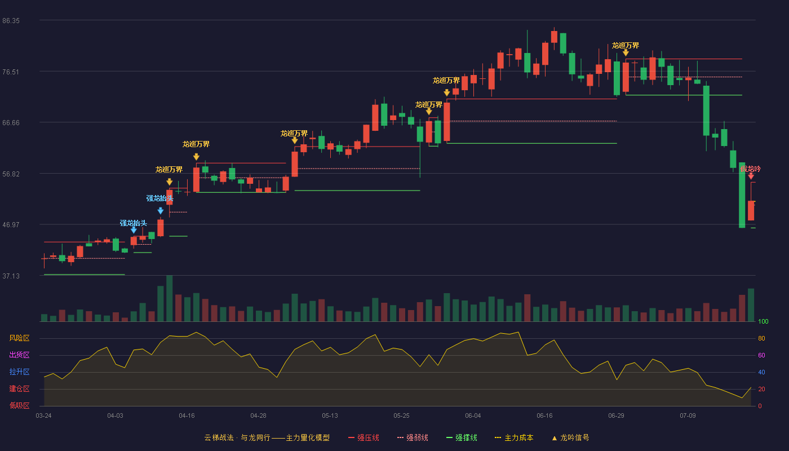The image size is (789, 451).
Task: Click the green 强撑线 legend line marker
Action: (x=449, y=437)
